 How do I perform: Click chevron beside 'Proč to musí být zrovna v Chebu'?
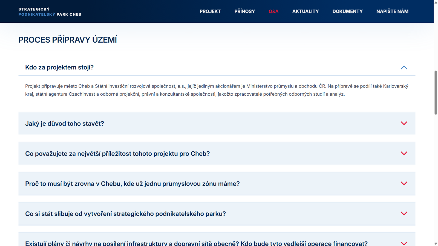(404, 183)
